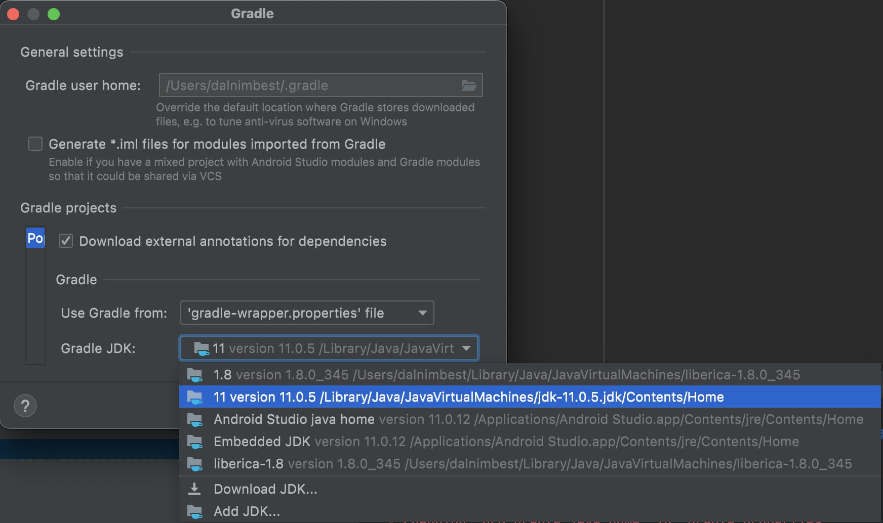
Task: Click the folder icon beside Android Studio java home
Action: 195,420
